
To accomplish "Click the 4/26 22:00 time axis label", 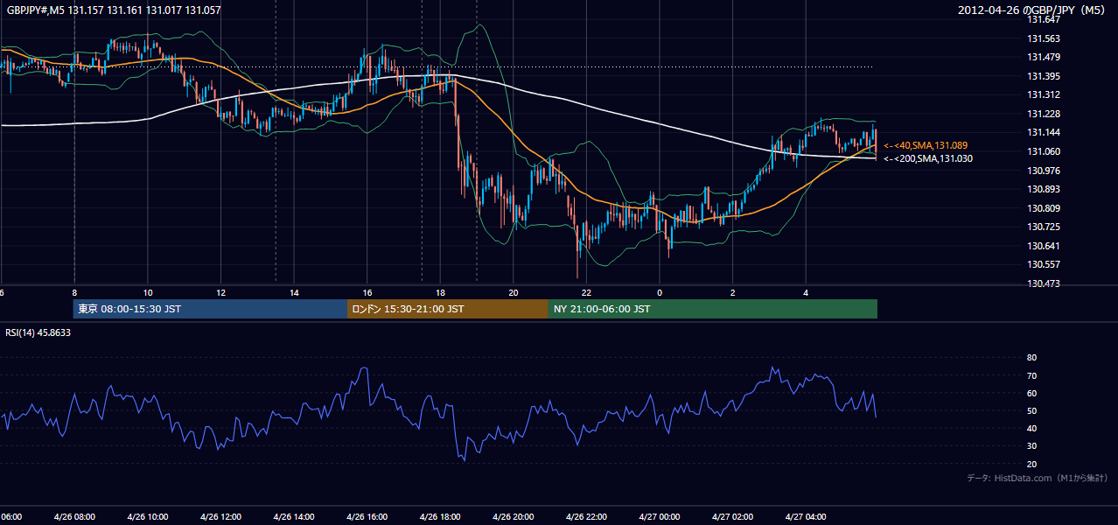I will pos(586,516).
